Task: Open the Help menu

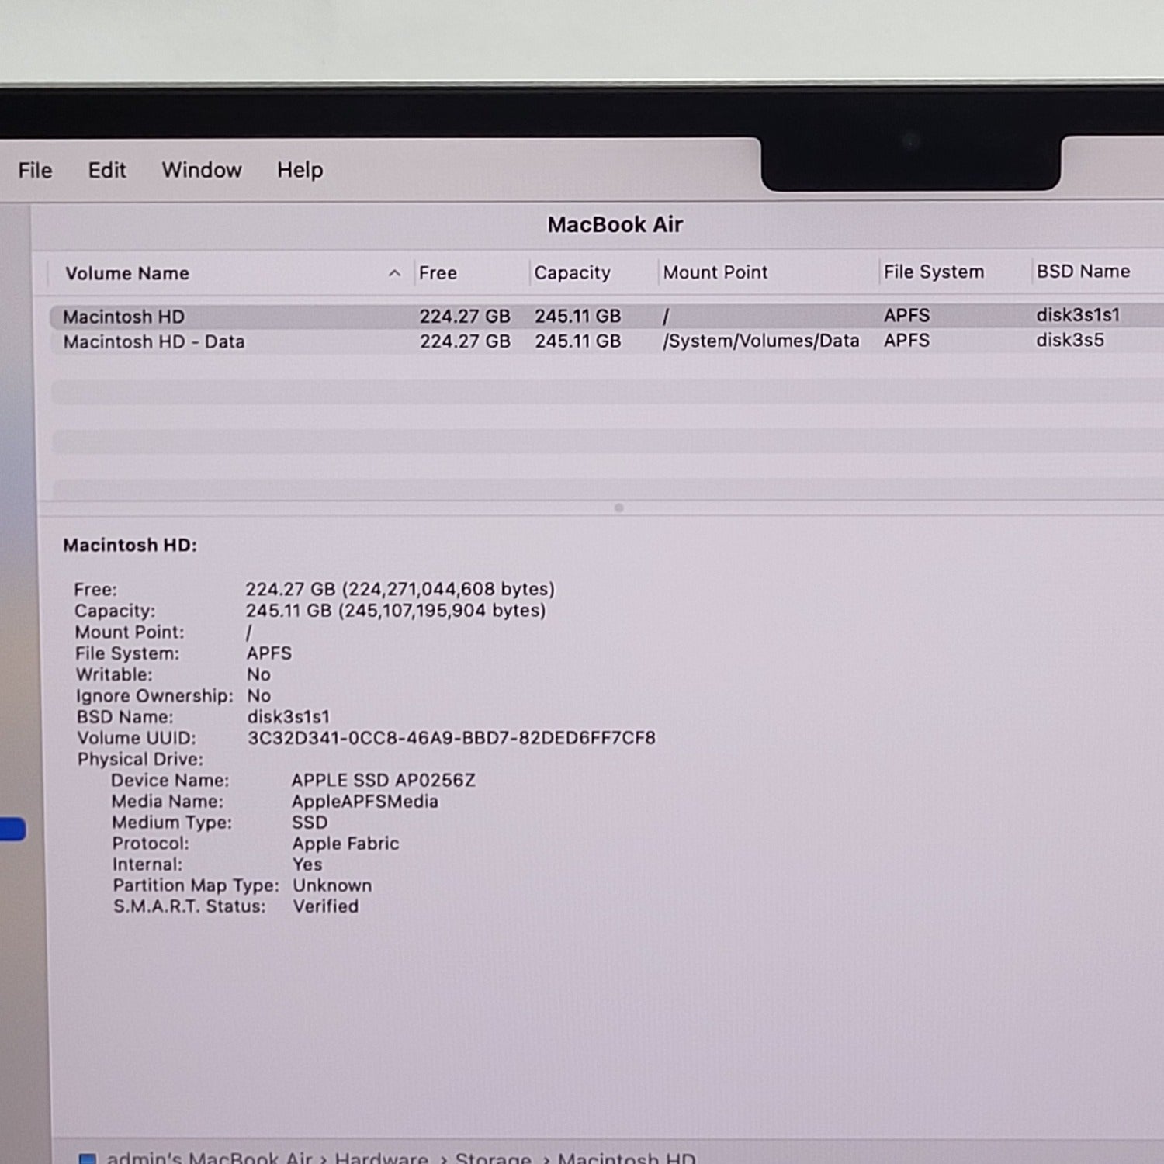Action: pos(300,170)
